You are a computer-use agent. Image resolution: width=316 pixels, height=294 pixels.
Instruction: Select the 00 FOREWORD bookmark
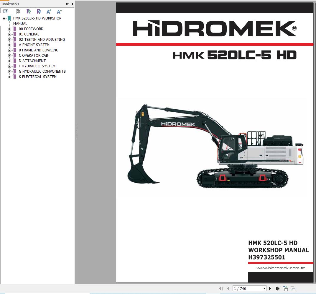tap(31, 29)
